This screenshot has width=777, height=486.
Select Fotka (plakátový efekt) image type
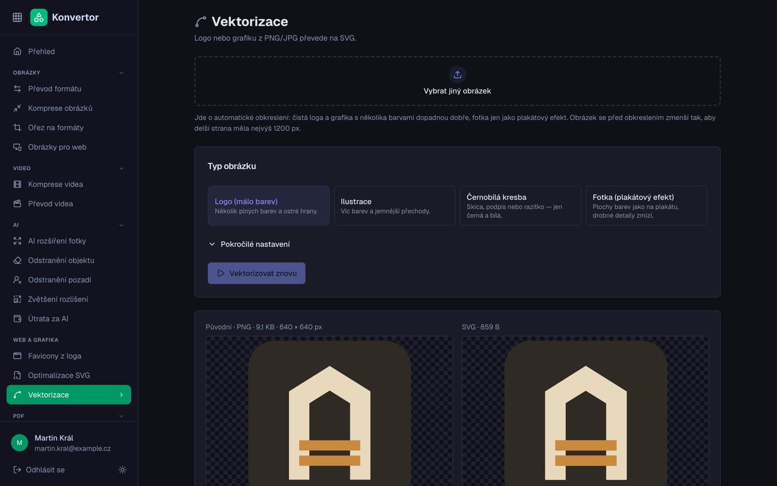point(646,206)
